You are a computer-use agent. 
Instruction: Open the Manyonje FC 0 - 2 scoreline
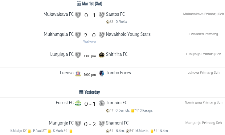pyautogui.click(x=90, y=124)
